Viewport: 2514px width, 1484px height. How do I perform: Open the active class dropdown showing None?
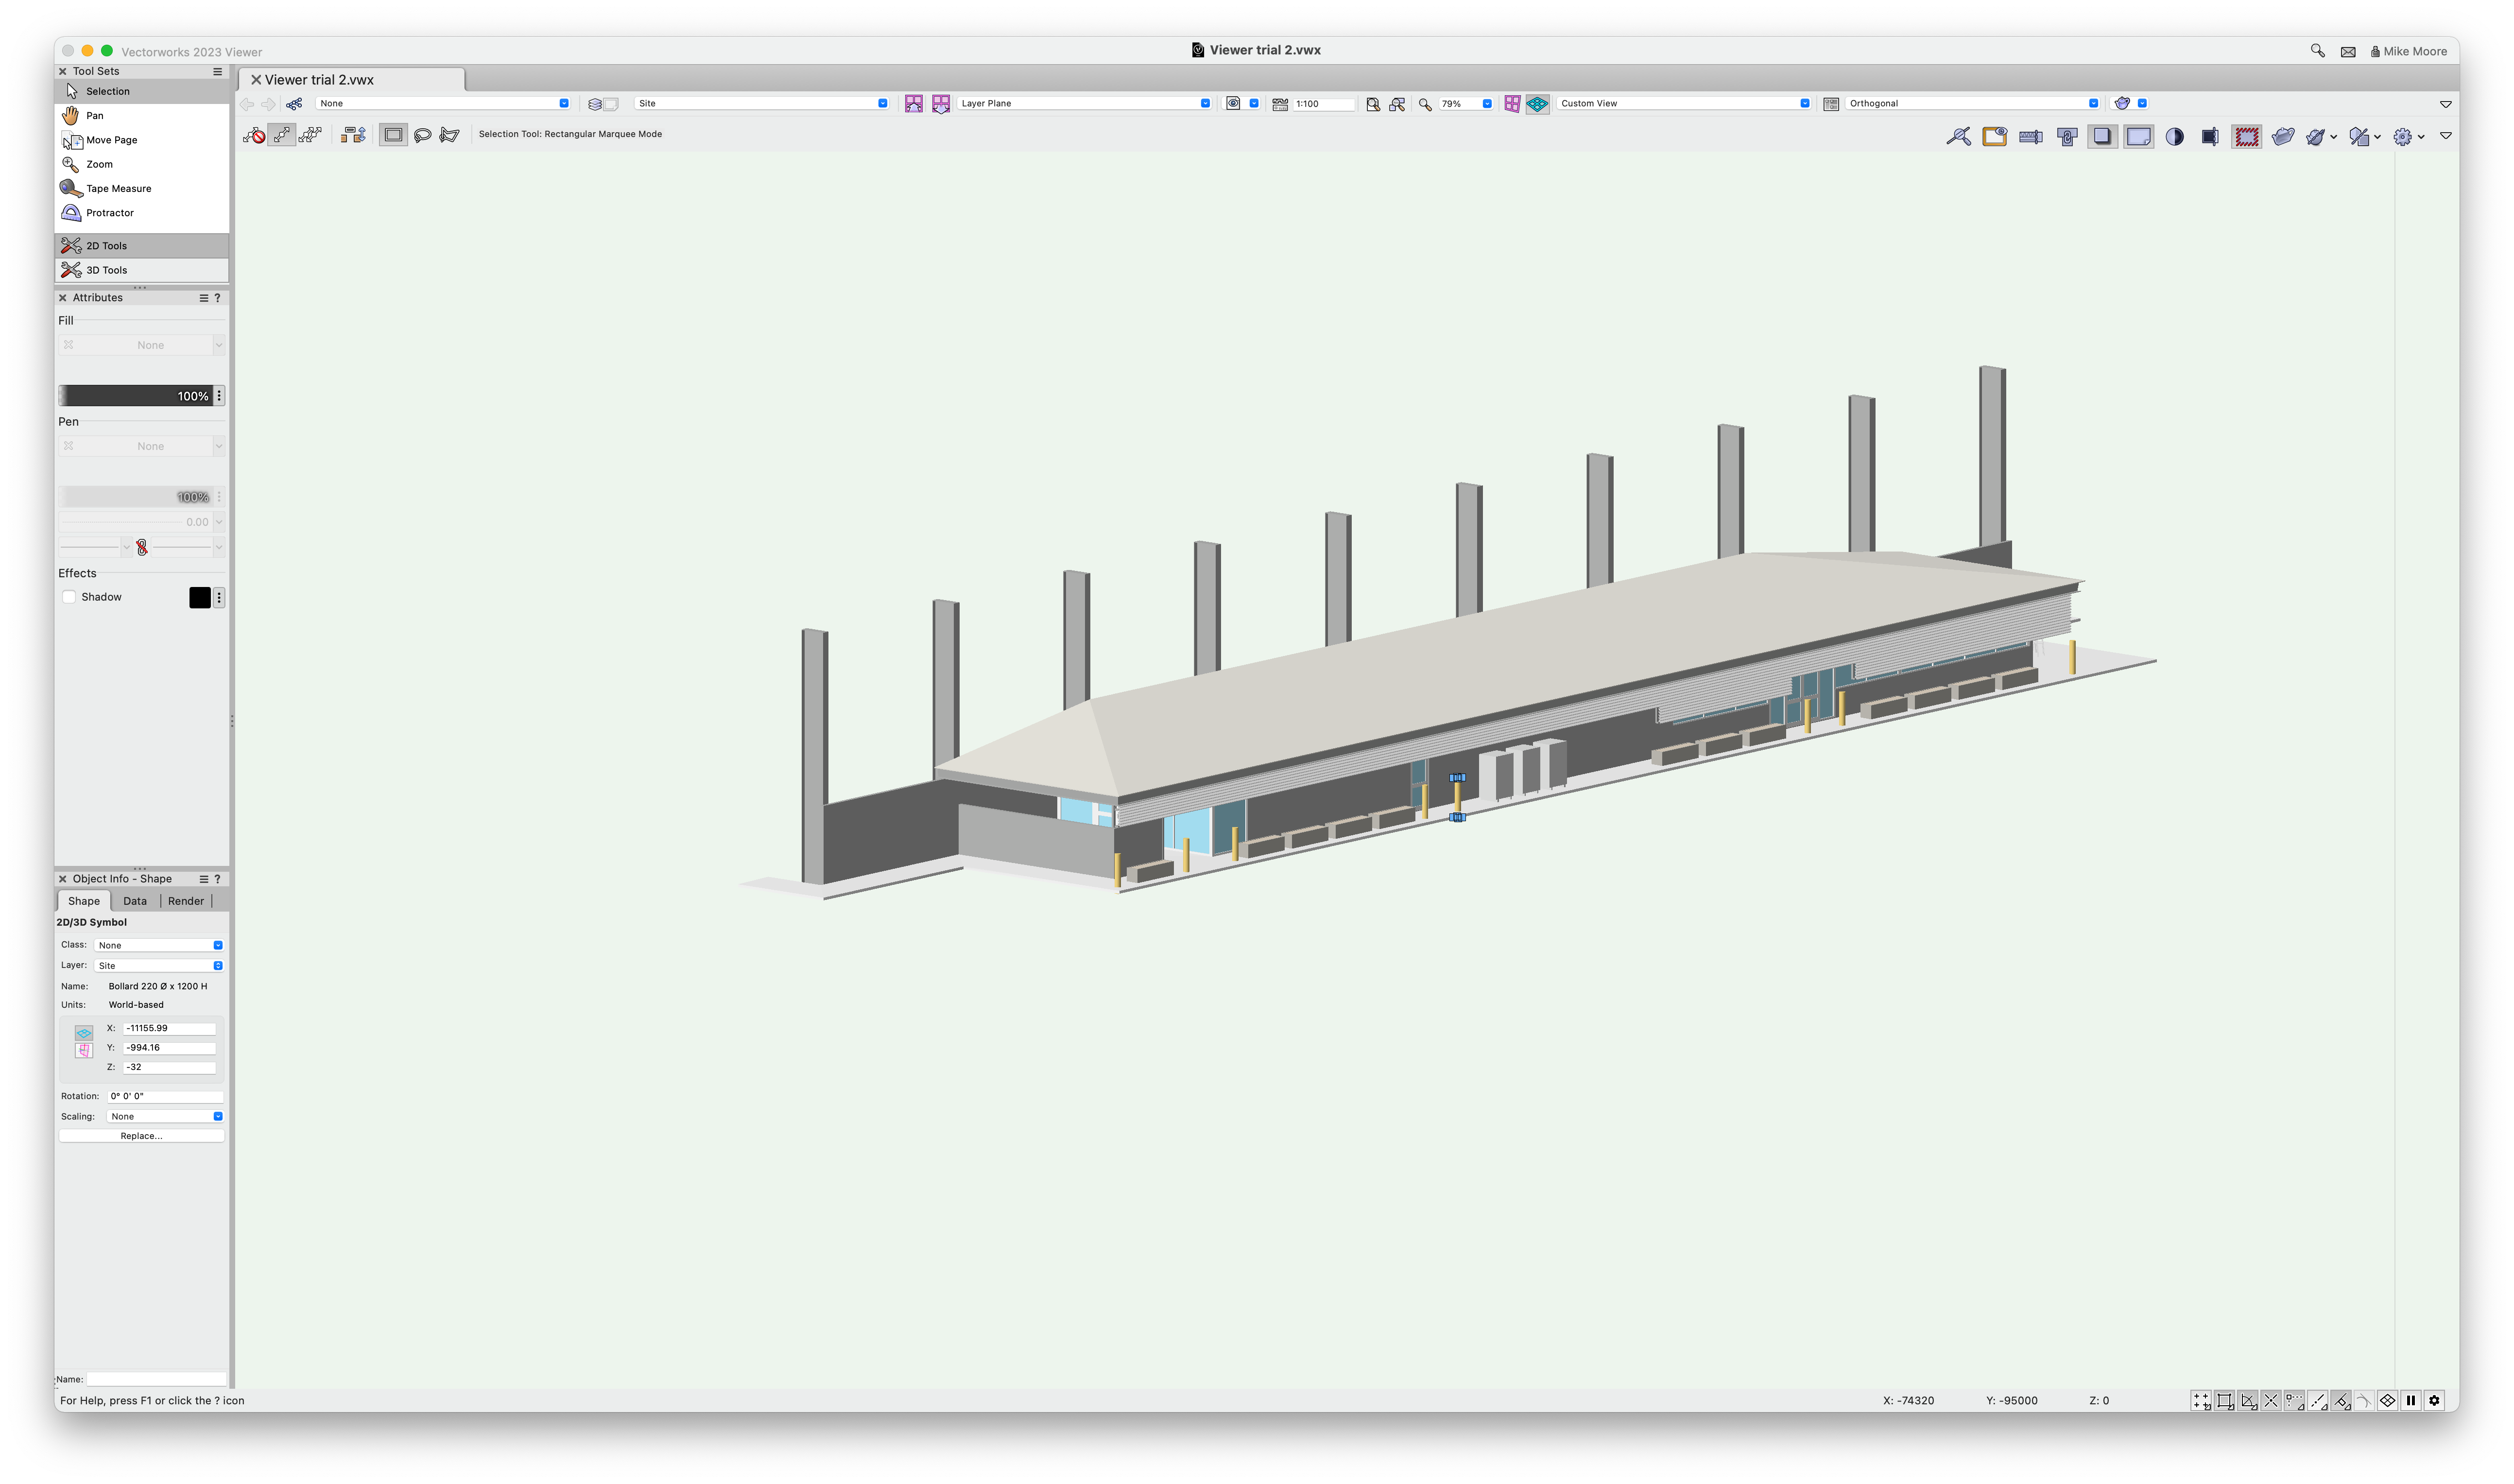443,104
